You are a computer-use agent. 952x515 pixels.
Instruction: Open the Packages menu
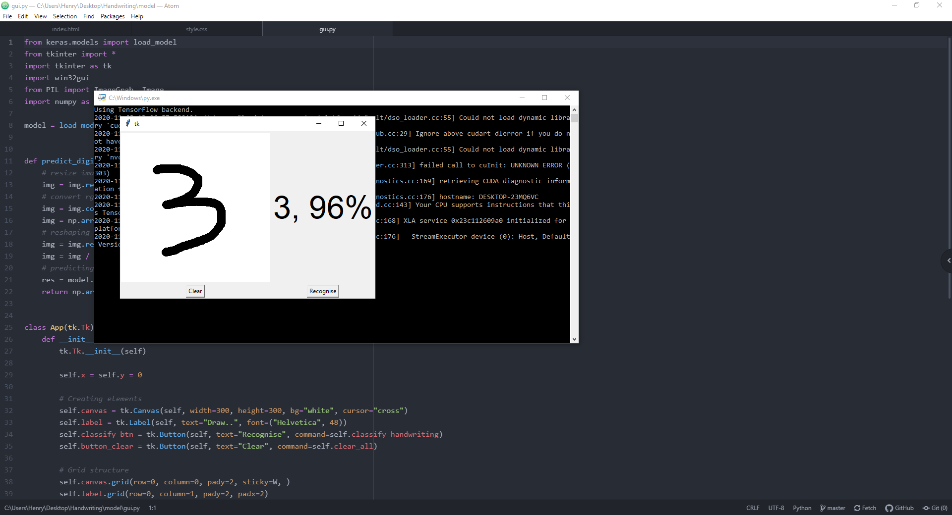click(113, 16)
